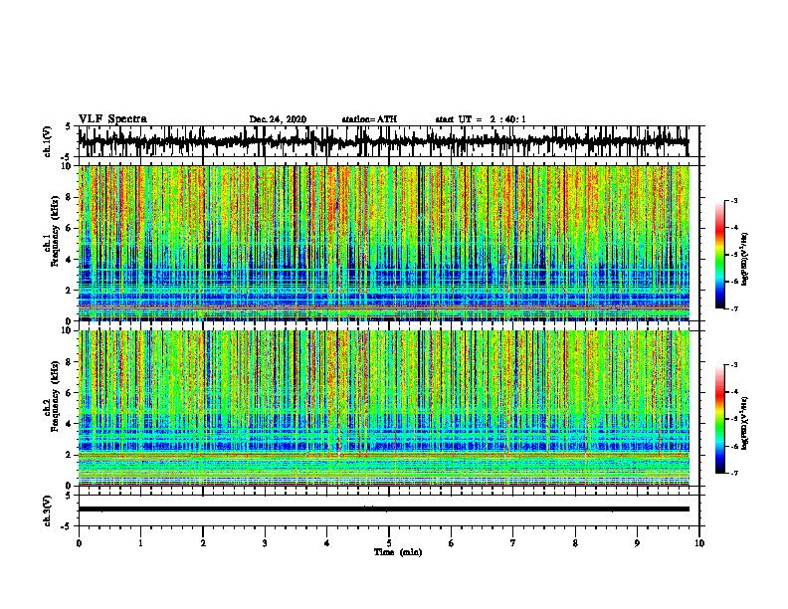This screenshot has width=788, height=609.
Task: Click time axis tick label '1'
Action: click(x=140, y=543)
